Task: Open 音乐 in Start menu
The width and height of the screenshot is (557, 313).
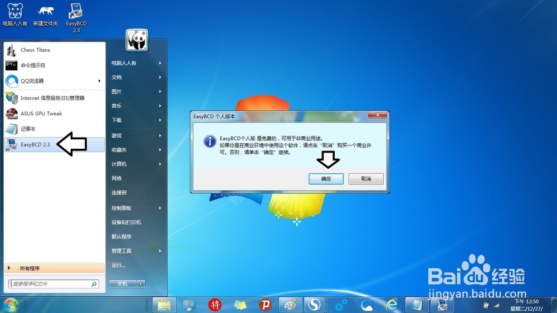Action: tap(137, 105)
